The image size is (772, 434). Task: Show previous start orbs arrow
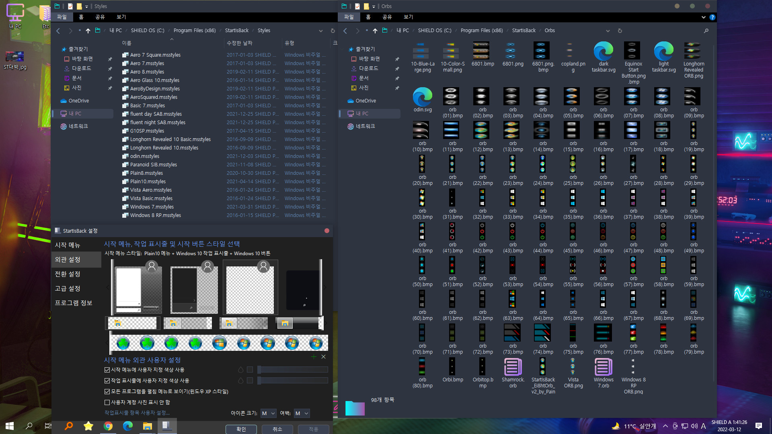tap(107, 343)
